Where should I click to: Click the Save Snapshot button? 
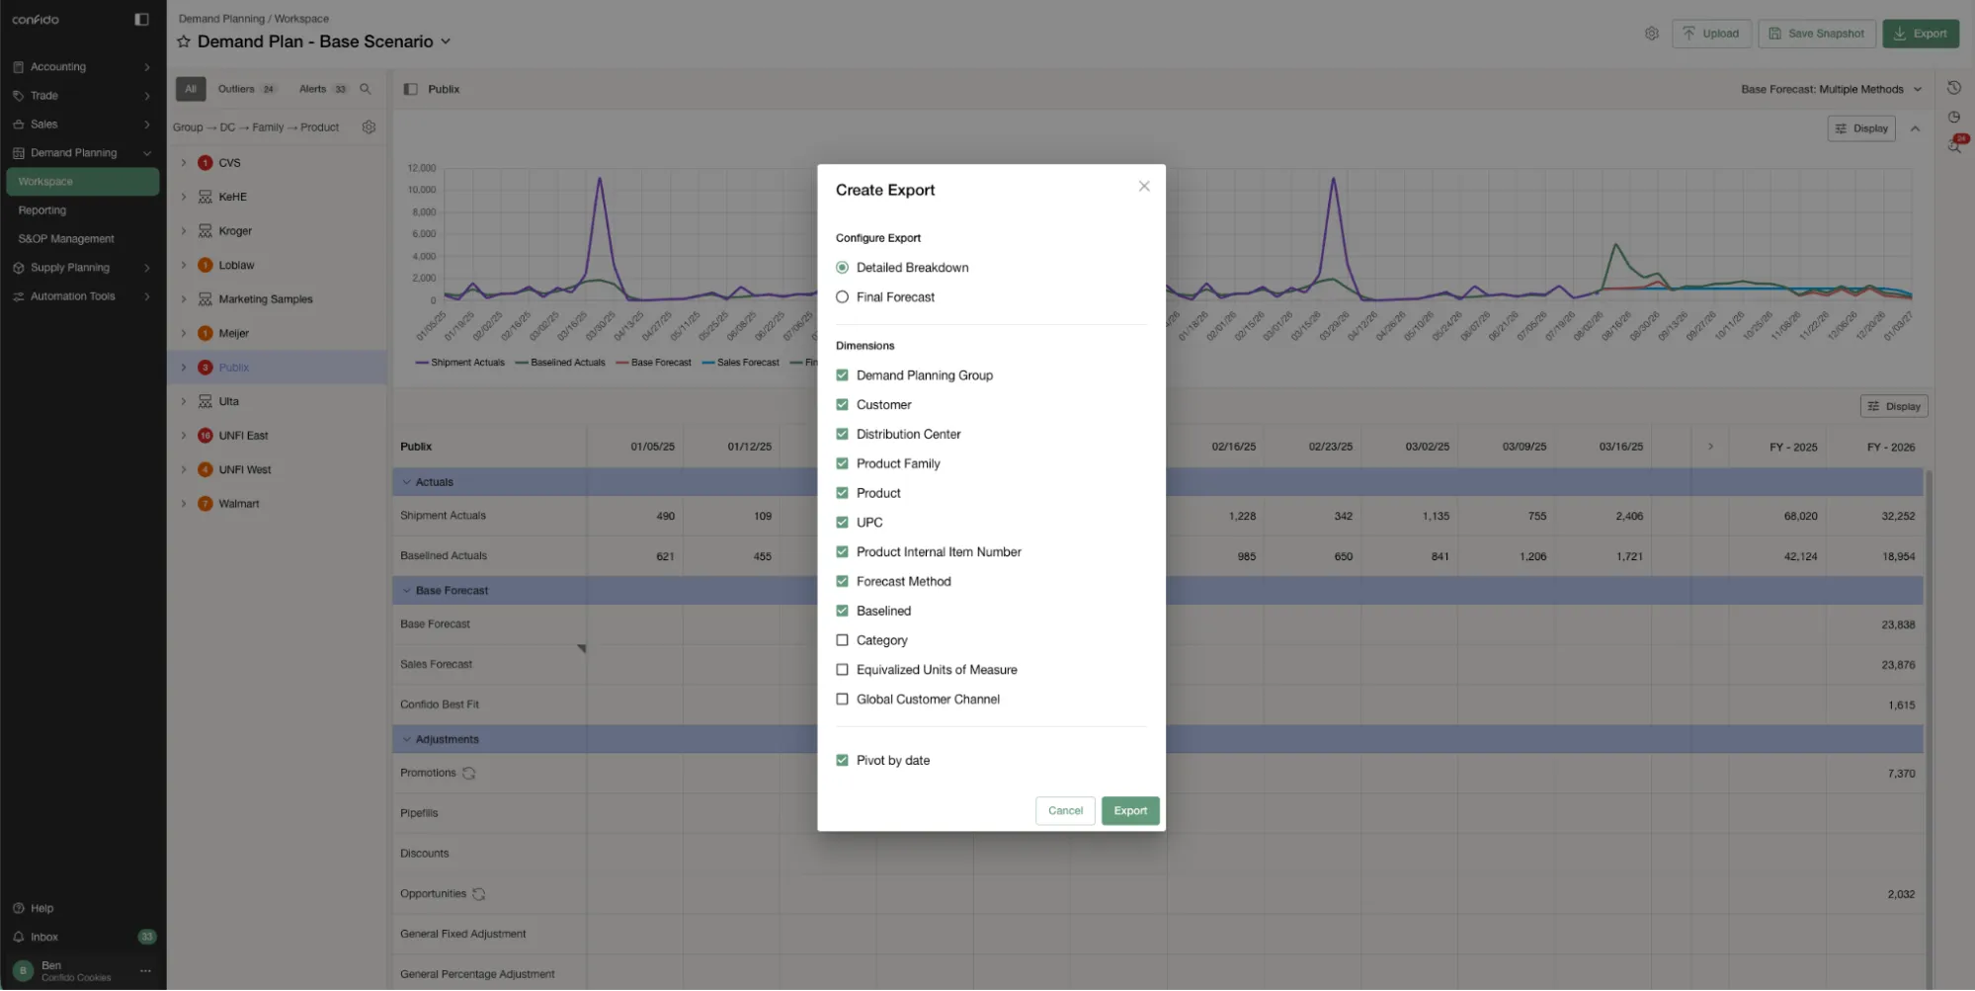pyautogui.click(x=1817, y=34)
